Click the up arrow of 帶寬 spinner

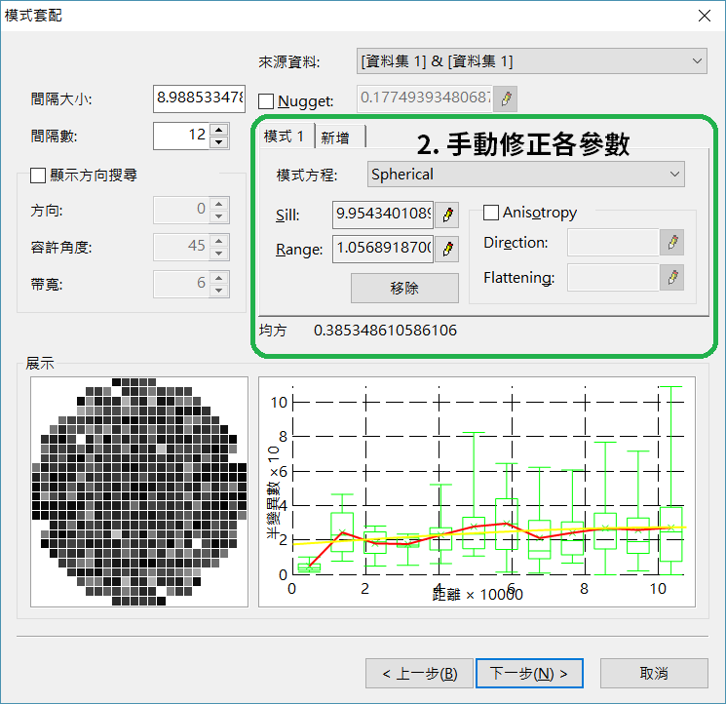[x=219, y=278]
